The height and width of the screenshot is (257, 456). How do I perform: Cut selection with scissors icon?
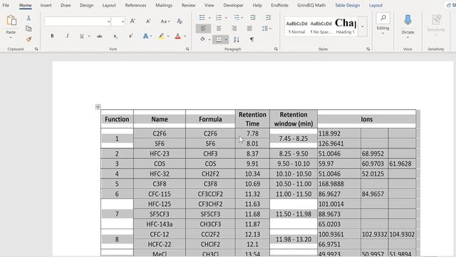click(28, 18)
